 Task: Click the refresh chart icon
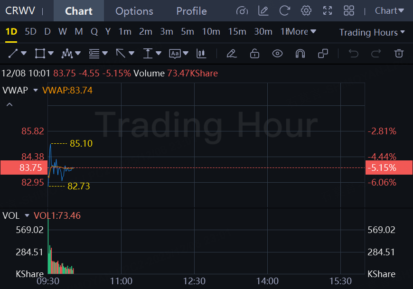click(x=285, y=11)
